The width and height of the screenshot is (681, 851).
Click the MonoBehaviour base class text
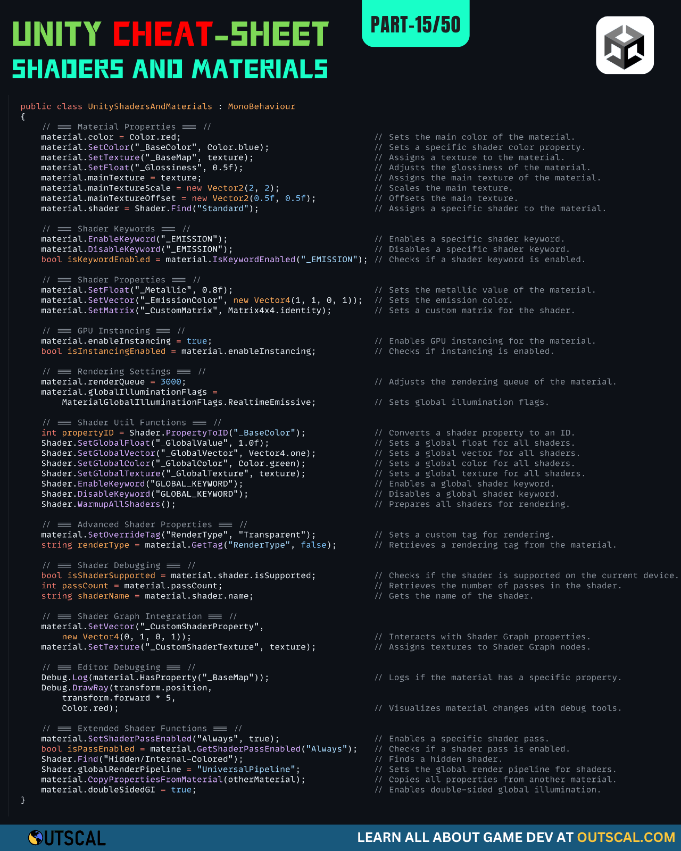pos(261,106)
